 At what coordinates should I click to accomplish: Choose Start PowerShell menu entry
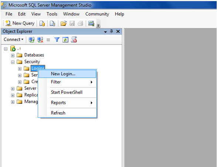[67, 92]
